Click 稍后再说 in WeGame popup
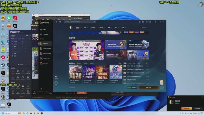 pyautogui.click(x=198, y=108)
